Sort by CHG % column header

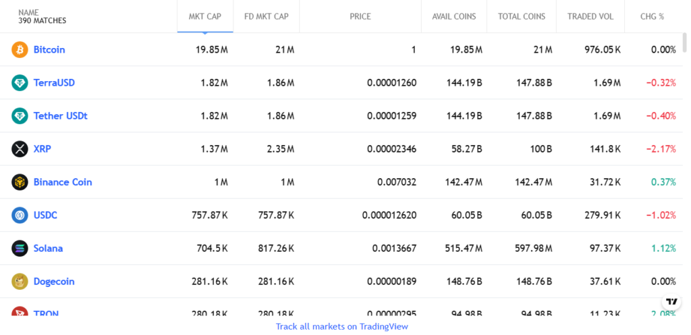point(652,16)
